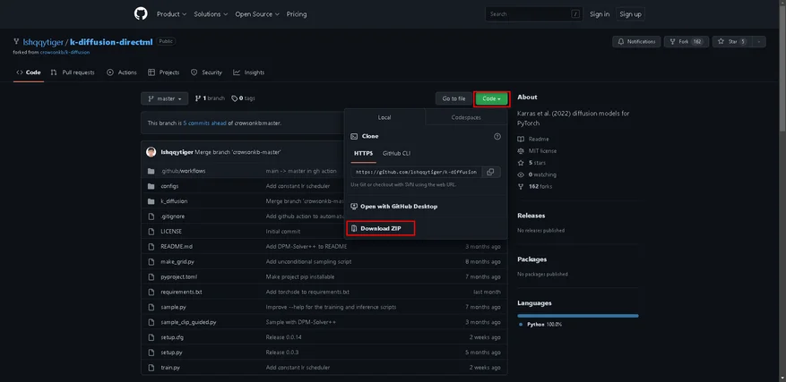
Task: Select the Local tab in Code popup
Action: (x=384, y=117)
